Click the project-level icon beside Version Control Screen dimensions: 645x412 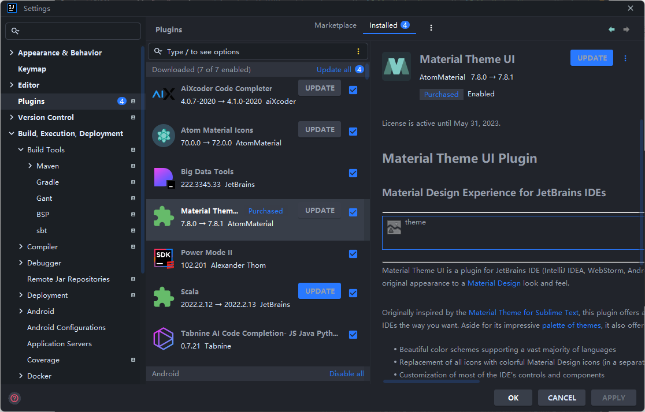pos(133,118)
